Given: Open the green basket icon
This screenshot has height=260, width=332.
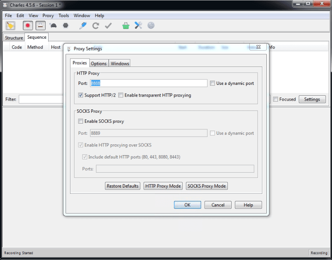Looking at the screenshot, I should coord(126,26).
